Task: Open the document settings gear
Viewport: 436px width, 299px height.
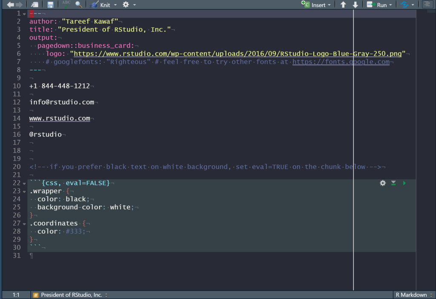Action: click(126, 4)
